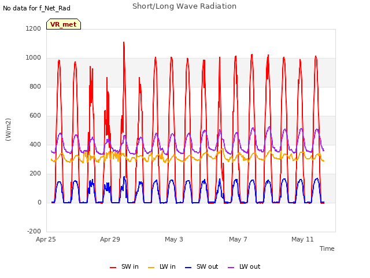Image resolution: width=370 pixels, height=278 pixels.
Task: Click the -200 y-axis tick label
Action: pos(34,231)
